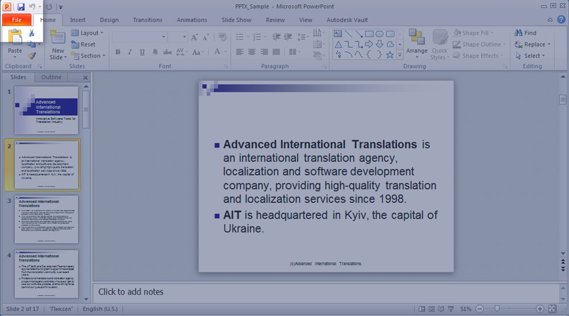Click the Font Color button
Screen dimensions: 569x316
[x=217, y=52]
